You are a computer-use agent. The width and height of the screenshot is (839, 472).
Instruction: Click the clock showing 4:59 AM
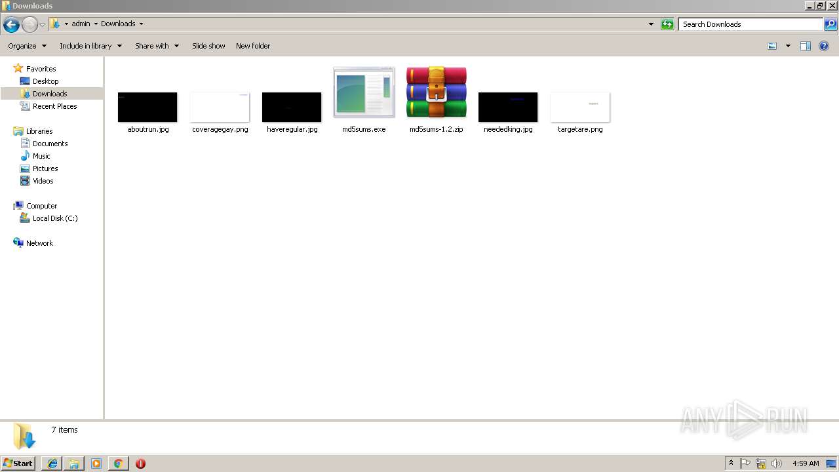pos(806,463)
